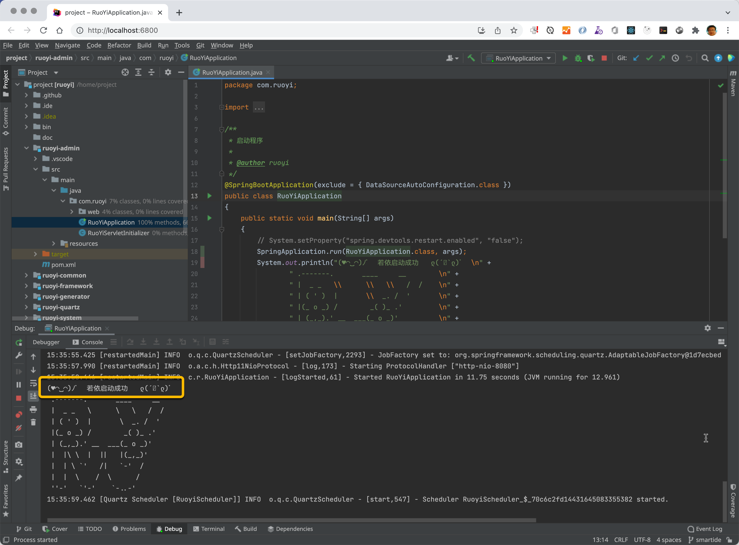This screenshot has height=545, width=739.
Task: Click Git push arrow icon
Action: [x=662, y=58]
